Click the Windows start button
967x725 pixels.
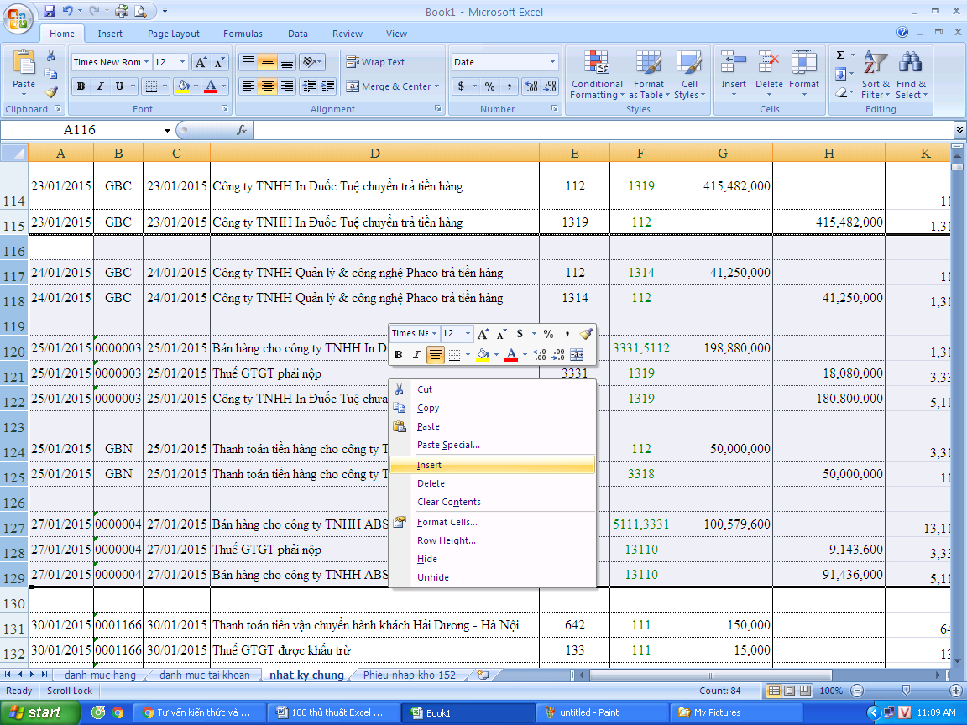click(35, 712)
